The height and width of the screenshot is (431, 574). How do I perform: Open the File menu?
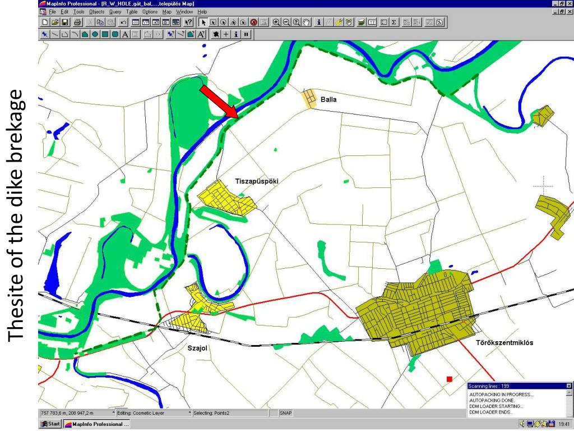52,12
